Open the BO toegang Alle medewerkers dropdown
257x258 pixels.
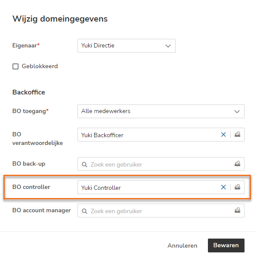[161, 111]
